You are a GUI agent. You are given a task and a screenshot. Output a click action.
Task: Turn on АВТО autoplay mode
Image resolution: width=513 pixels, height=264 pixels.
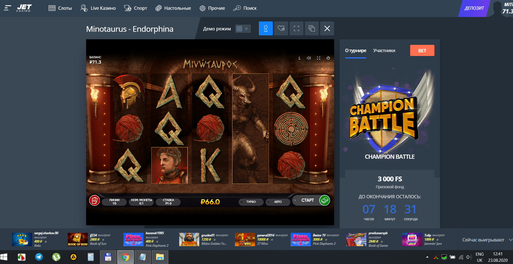278,202
